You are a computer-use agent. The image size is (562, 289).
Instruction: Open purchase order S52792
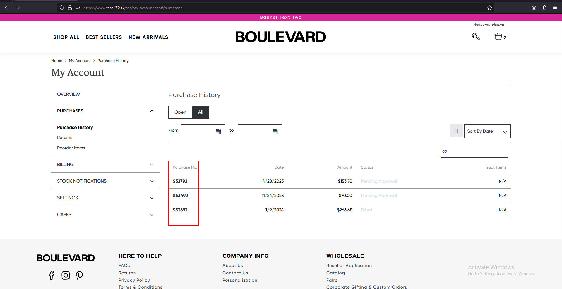[180, 181]
